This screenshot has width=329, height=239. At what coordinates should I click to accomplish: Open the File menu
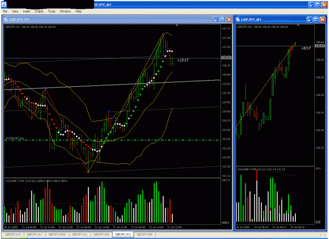click(x=5, y=12)
